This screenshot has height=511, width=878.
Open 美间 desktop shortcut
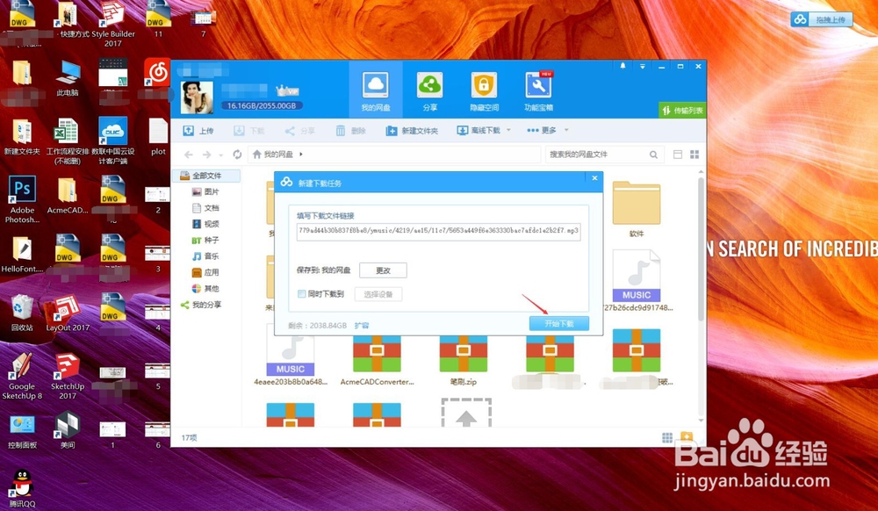click(x=68, y=431)
